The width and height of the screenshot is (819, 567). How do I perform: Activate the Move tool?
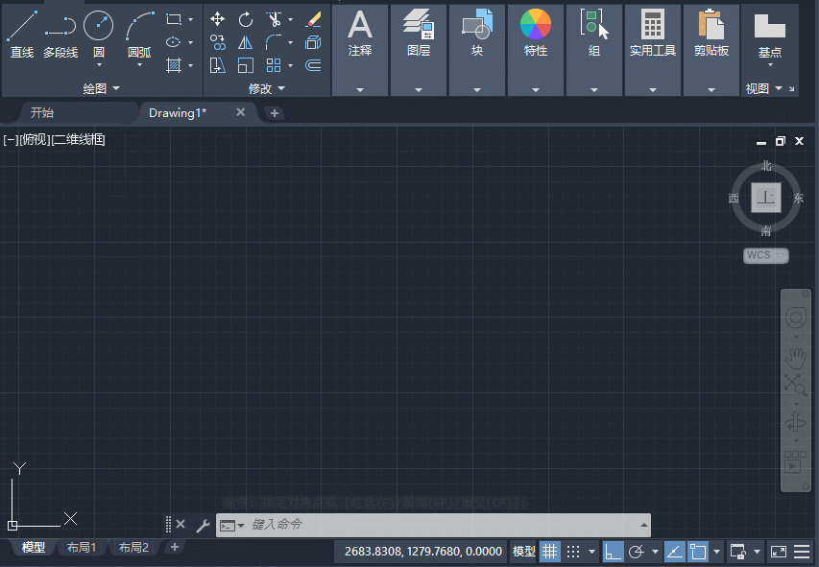point(217,20)
